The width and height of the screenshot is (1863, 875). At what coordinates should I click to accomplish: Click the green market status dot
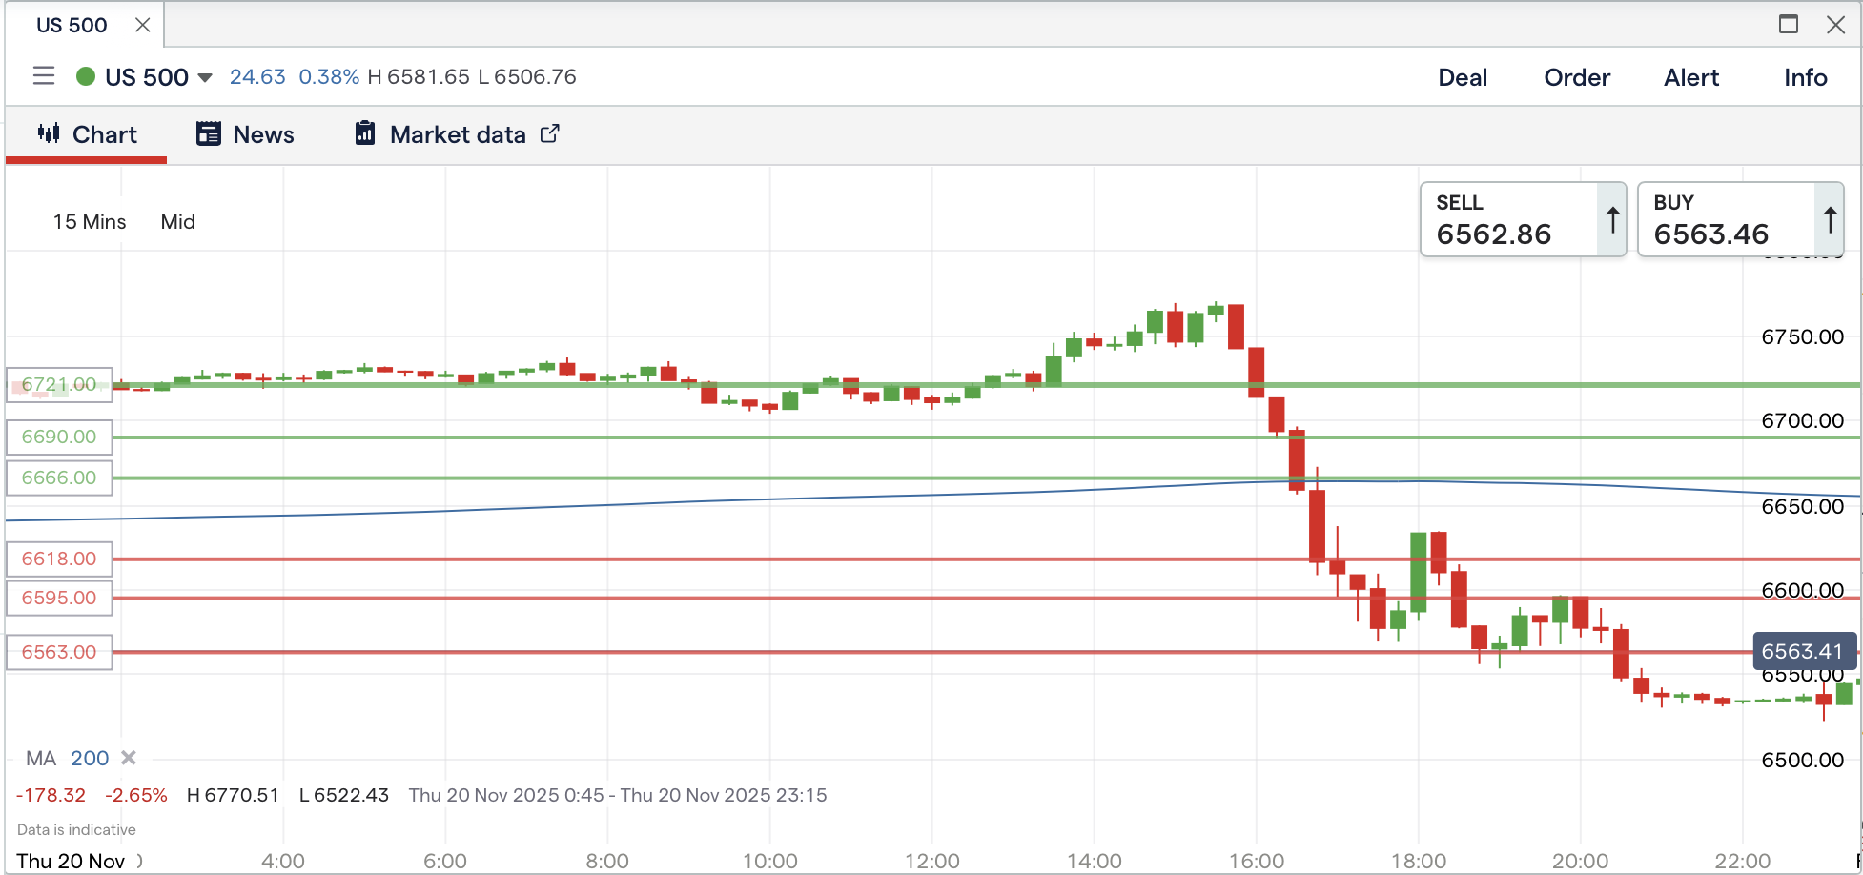pos(86,76)
